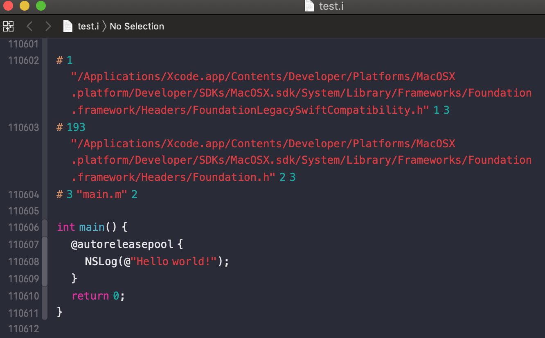Click the Go Back arrow

(x=29, y=26)
